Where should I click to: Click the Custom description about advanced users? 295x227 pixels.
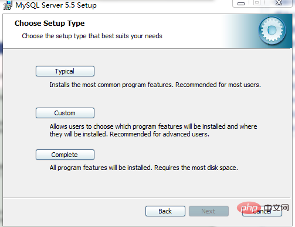[153, 131]
